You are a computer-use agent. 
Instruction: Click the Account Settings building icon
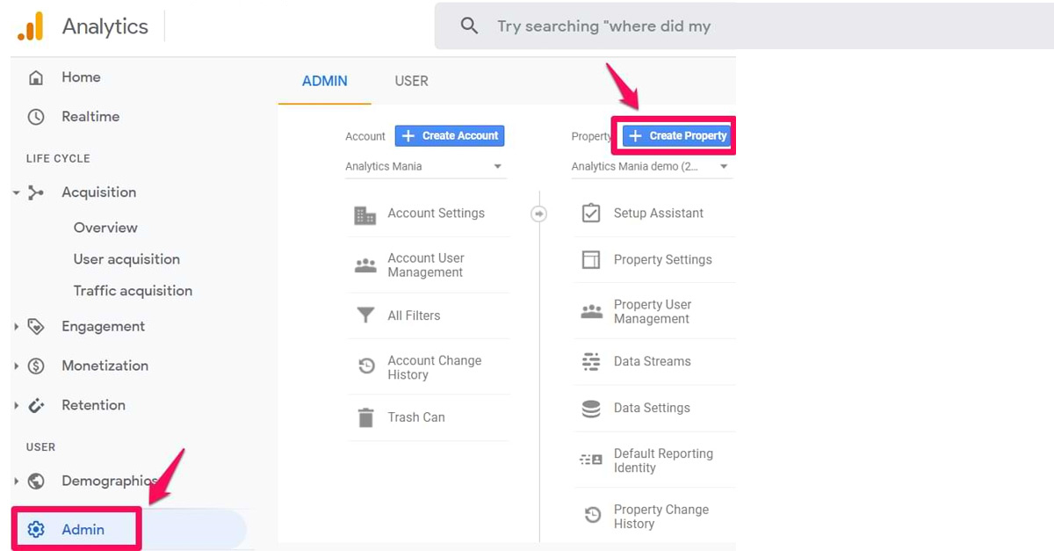[x=365, y=214]
